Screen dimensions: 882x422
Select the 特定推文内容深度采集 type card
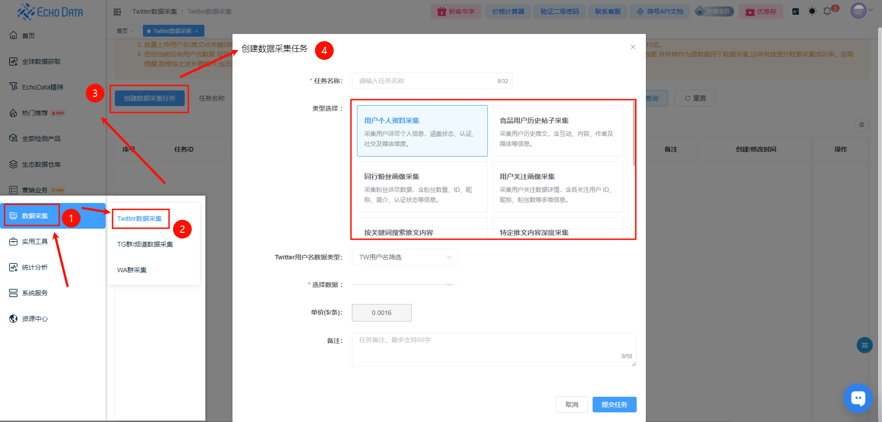point(558,228)
